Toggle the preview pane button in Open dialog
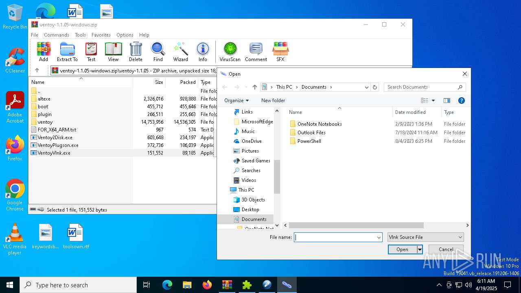The width and height of the screenshot is (521, 293). pyautogui.click(x=447, y=101)
